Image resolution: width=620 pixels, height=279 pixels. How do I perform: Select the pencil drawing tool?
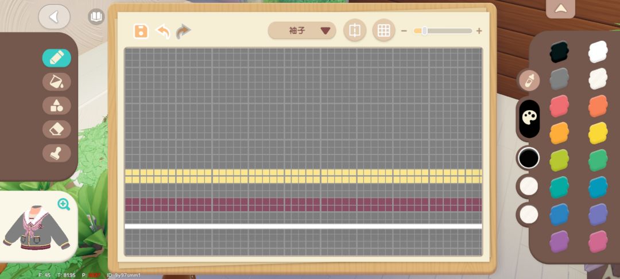(x=56, y=58)
